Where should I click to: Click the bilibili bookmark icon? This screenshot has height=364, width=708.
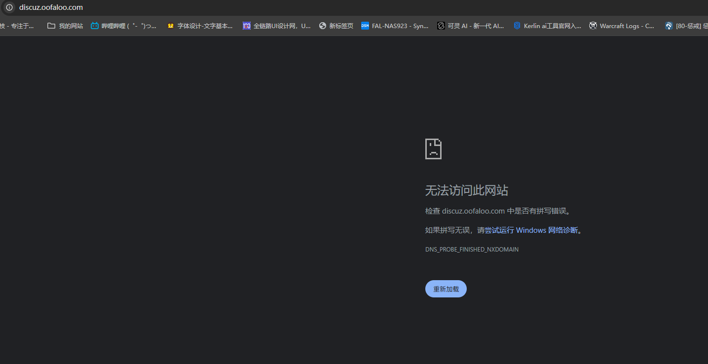tap(94, 25)
